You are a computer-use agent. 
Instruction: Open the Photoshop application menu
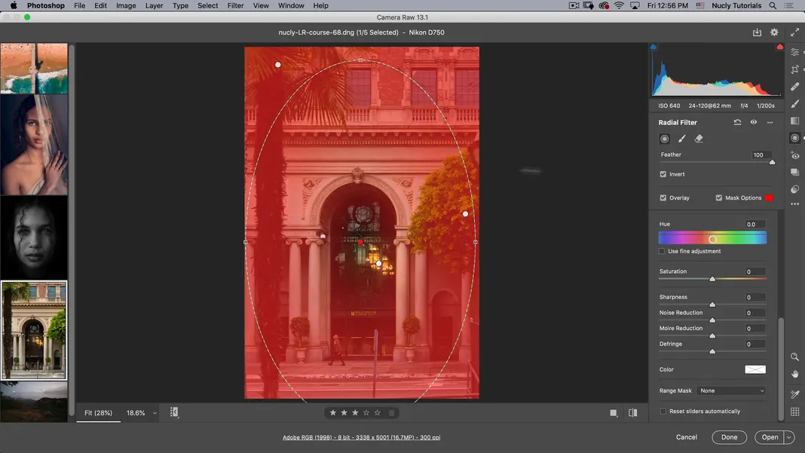click(x=46, y=5)
